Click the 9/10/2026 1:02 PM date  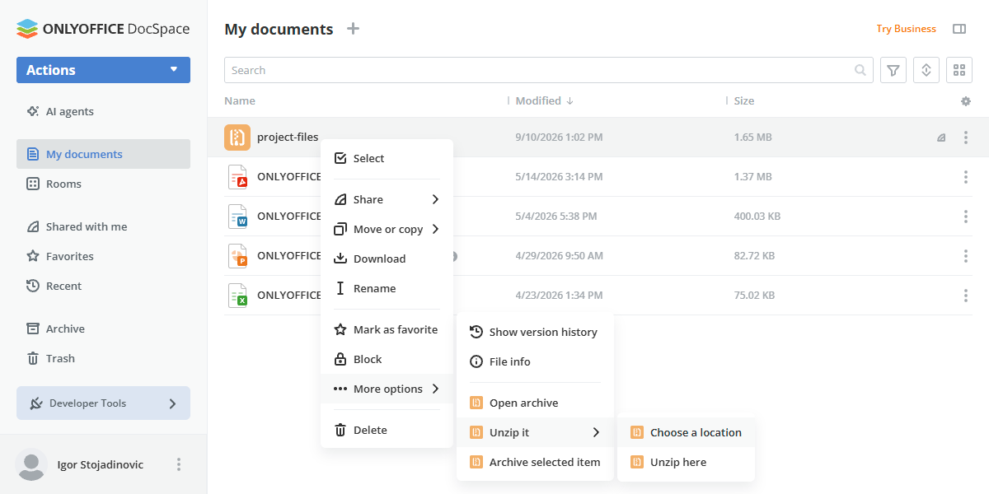[559, 137]
